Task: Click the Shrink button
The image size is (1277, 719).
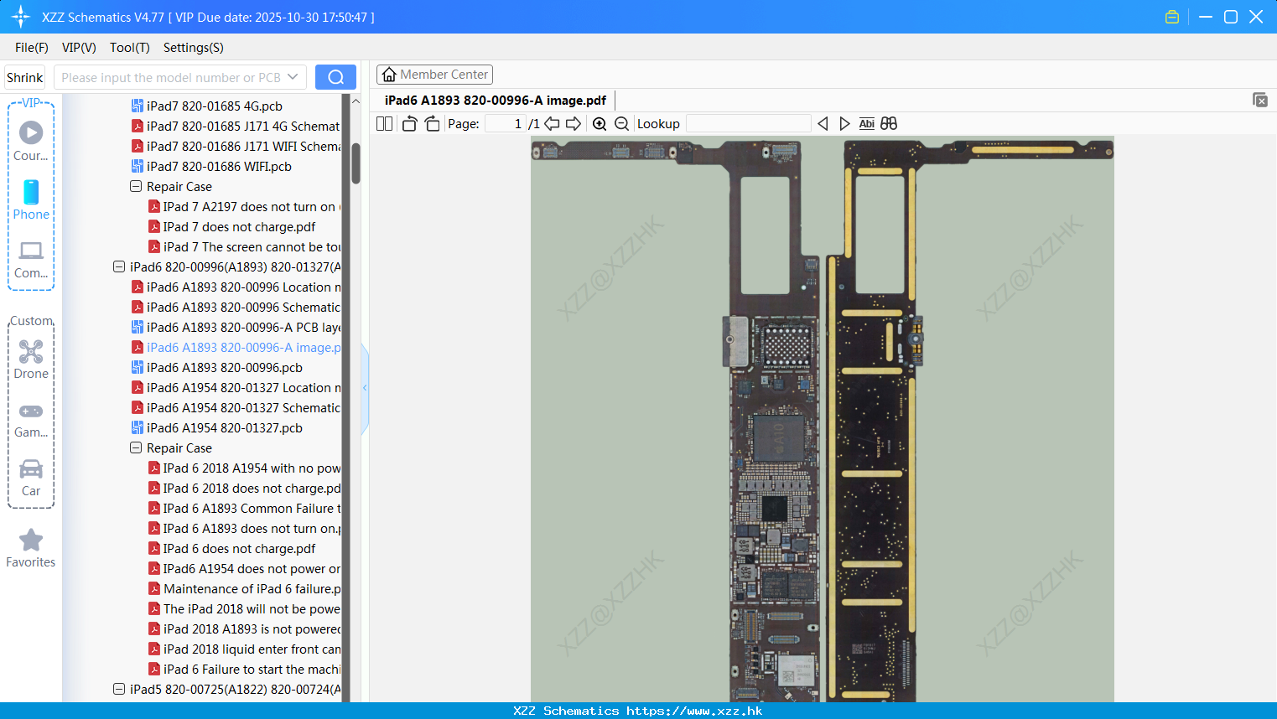Action: click(24, 77)
